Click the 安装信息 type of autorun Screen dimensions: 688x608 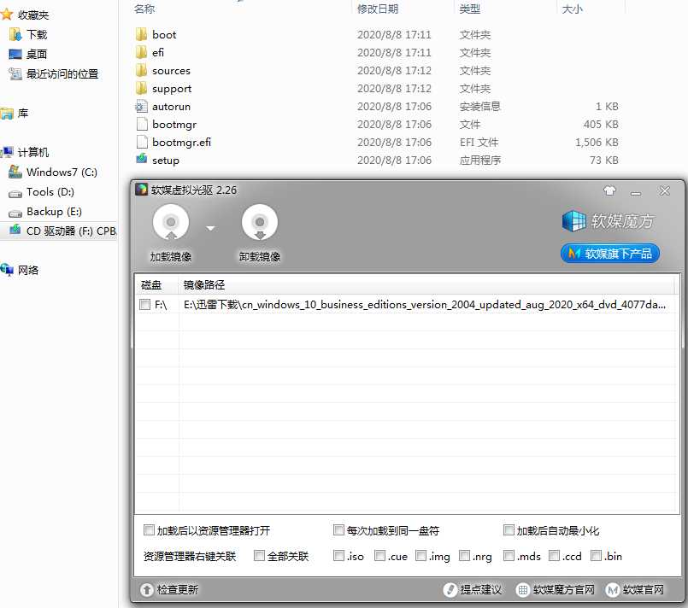pos(480,107)
